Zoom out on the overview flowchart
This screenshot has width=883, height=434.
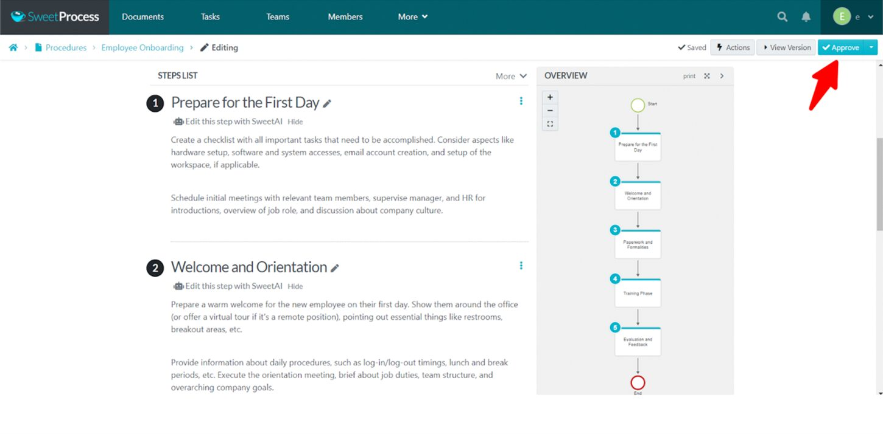pyautogui.click(x=550, y=111)
